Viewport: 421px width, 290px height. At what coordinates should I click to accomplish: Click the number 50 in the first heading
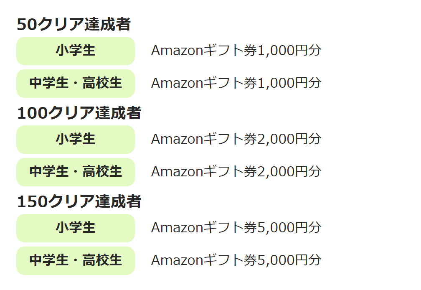27,24
